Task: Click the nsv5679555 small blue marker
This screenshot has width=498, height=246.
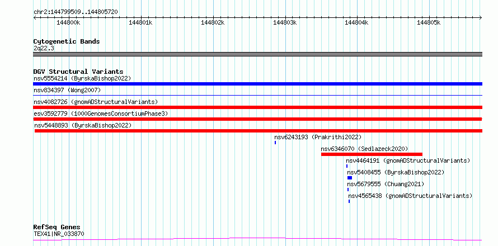Action: click(x=348, y=190)
